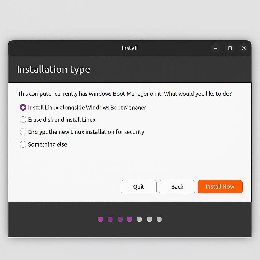
Task: Click the first purple progress dot
Action: click(x=100, y=219)
